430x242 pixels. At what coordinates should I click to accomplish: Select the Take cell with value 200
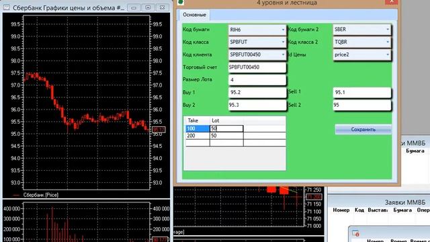click(198, 136)
